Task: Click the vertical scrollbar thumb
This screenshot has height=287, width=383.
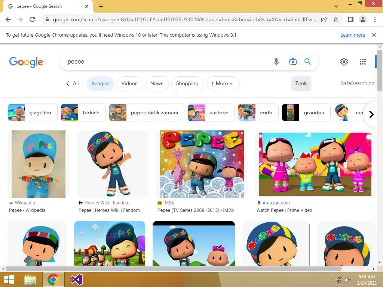Action: pos(380,70)
